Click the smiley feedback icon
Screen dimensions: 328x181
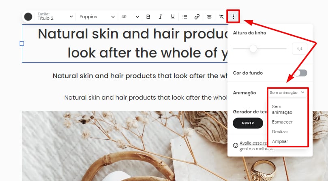[x=236, y=145]
